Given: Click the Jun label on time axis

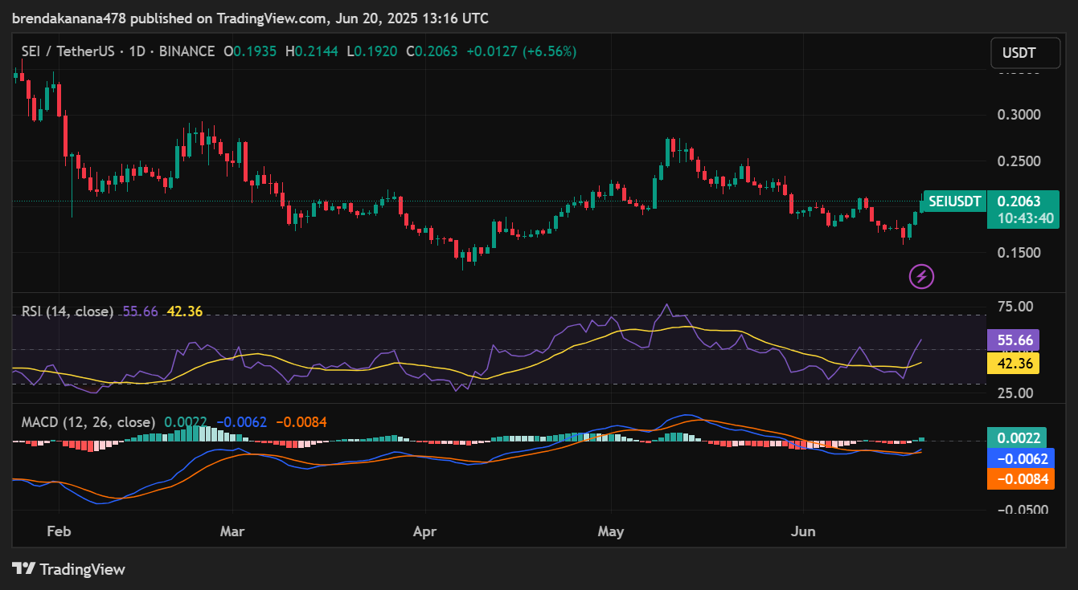Looking at the screenshot, I should pos(803,531).
